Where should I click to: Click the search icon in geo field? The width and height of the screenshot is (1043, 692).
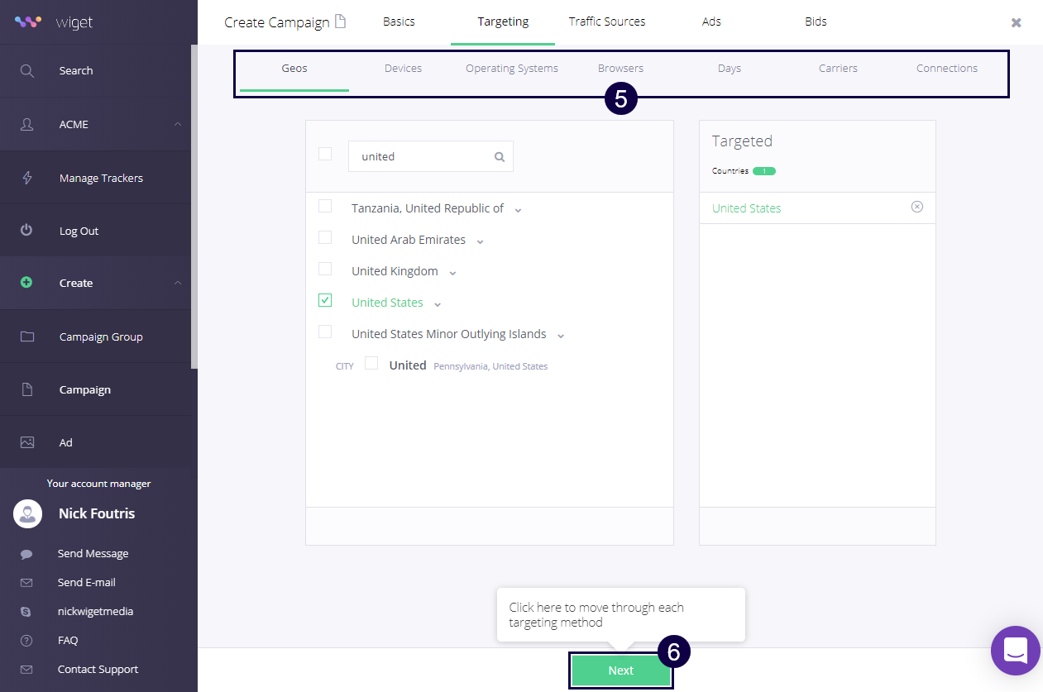point(500,157)
